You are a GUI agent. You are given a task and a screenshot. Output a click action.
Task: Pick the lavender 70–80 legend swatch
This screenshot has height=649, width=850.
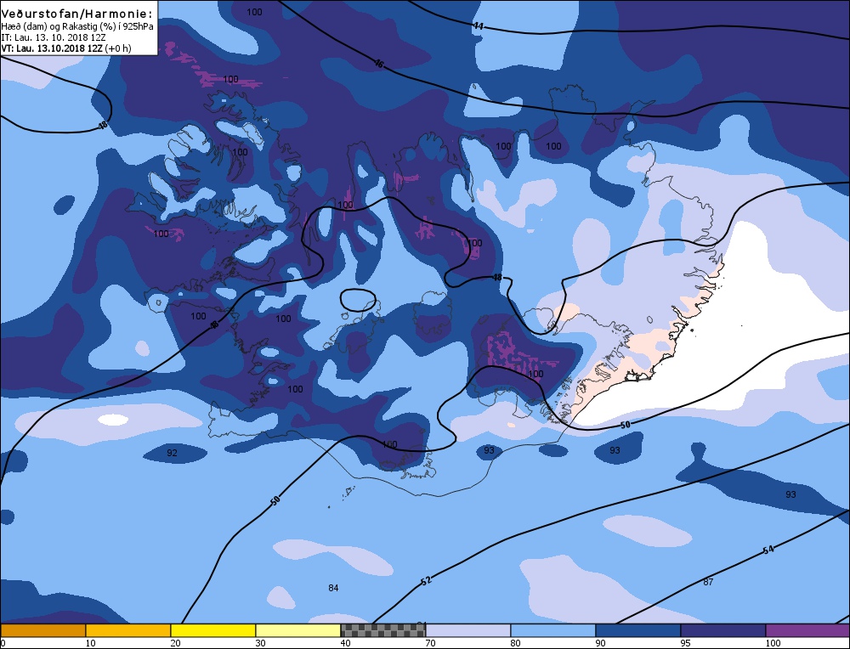467,630
